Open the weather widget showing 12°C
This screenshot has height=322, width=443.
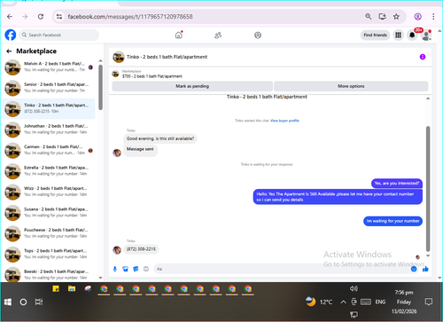[319, 302]
